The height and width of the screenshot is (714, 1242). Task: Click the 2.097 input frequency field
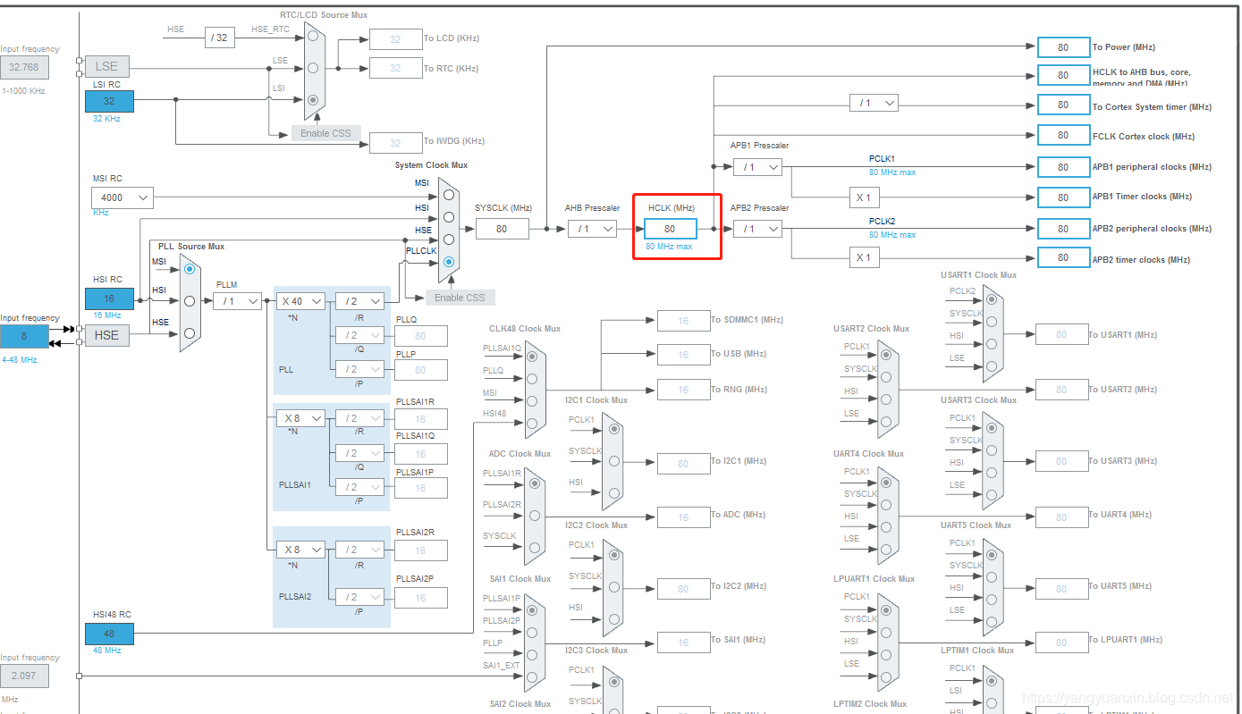click(x=24, y=676)
